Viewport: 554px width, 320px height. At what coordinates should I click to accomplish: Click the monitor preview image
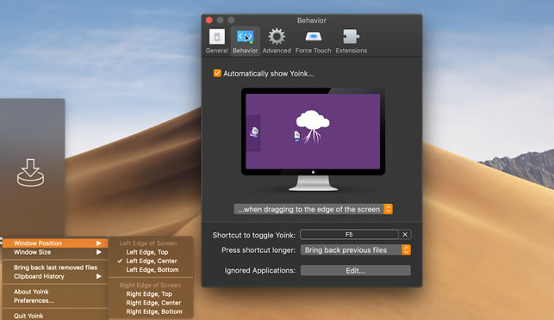pos(313,139)
